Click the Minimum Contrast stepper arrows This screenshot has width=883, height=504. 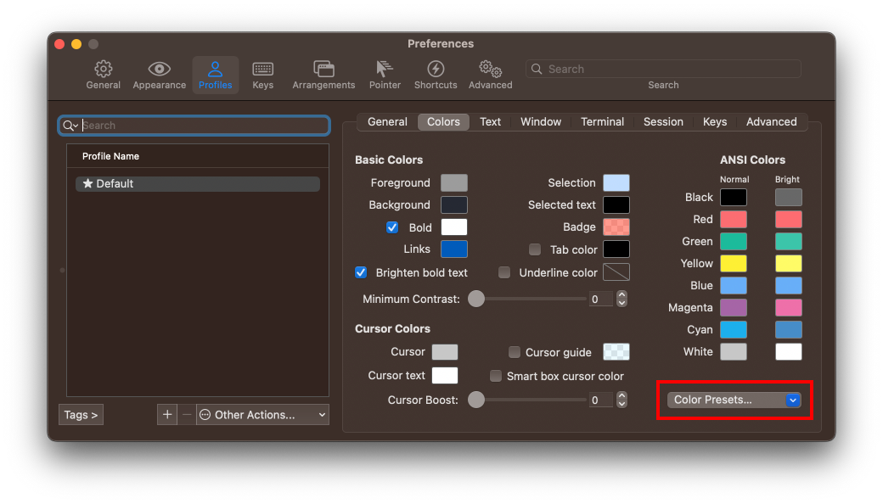tap(621, 299)
